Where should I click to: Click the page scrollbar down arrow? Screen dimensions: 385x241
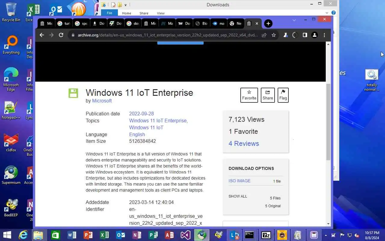pyautogui.click(x=328, y=224)
